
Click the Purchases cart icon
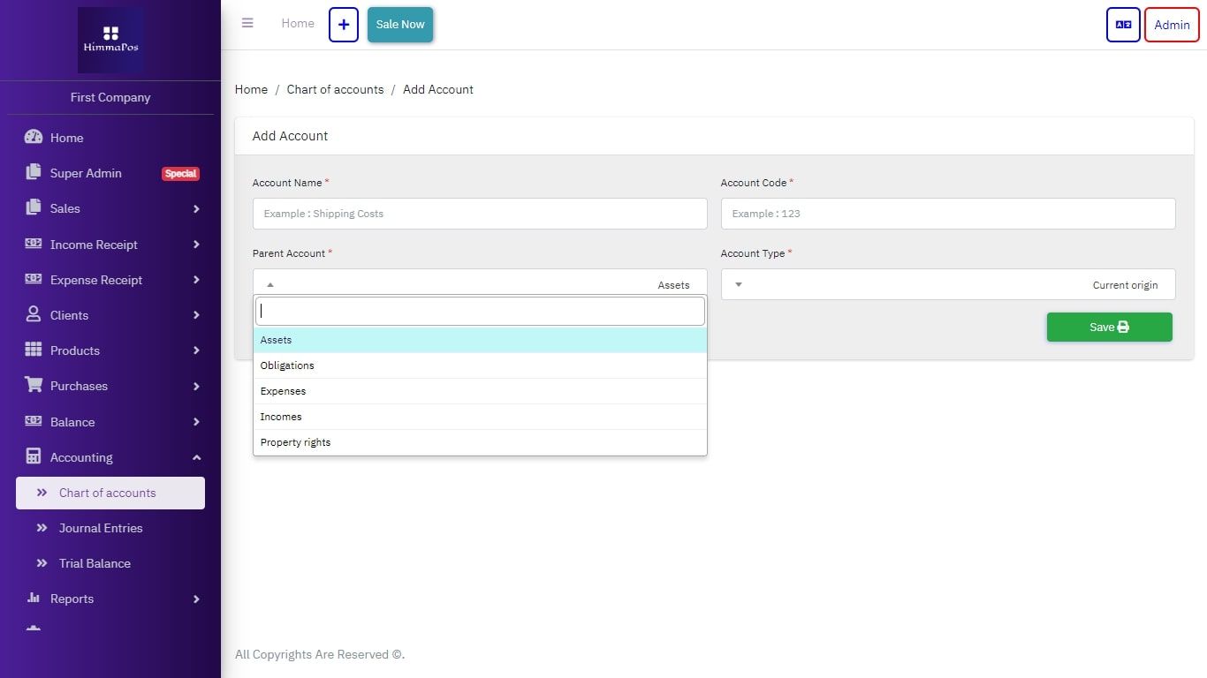[34, 385]
